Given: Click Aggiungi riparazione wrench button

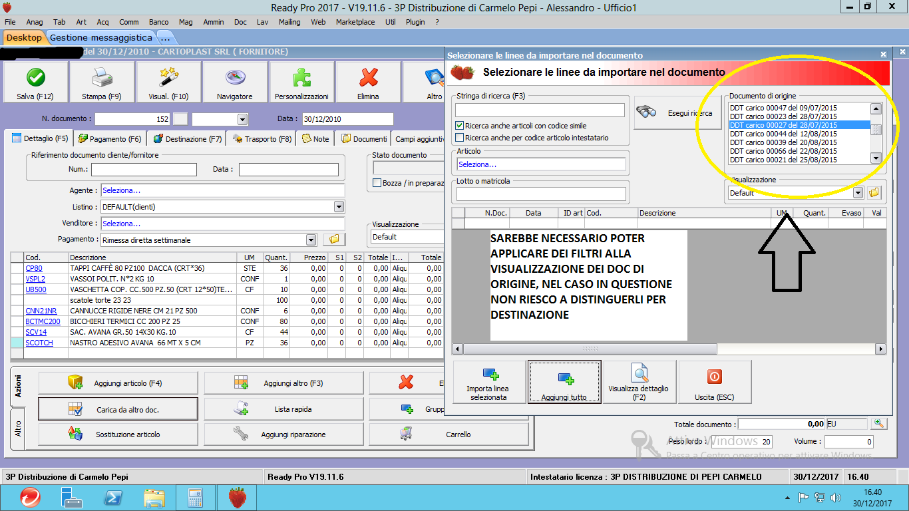Looking at the screenshot, I should pos(283,434).
